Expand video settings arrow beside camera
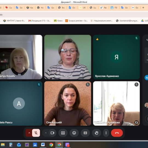 point(46,133)
